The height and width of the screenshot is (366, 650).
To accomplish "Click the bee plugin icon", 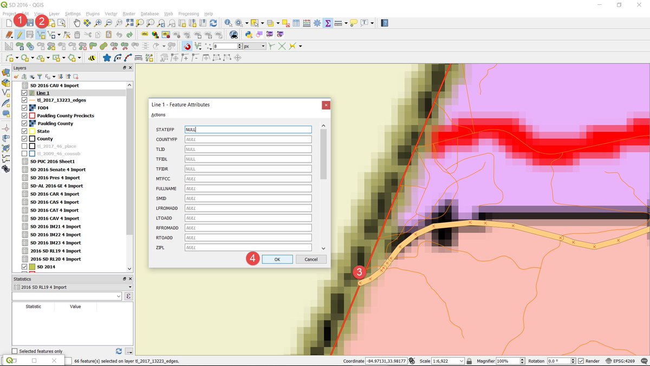I will (92, 57).
